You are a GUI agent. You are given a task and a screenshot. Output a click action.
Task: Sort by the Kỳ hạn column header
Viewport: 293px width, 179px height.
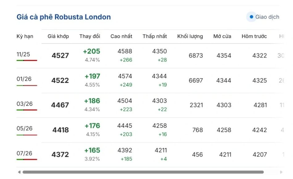[x=25, y=36]
